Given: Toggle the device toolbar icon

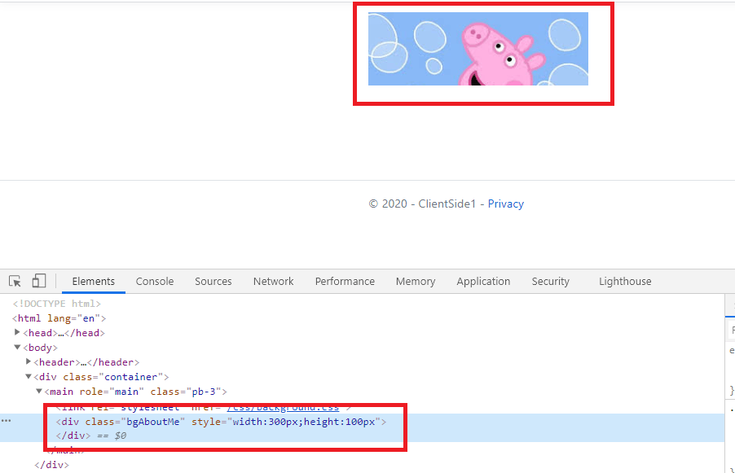Looking at the screenshot, I should tap(38, 281).
